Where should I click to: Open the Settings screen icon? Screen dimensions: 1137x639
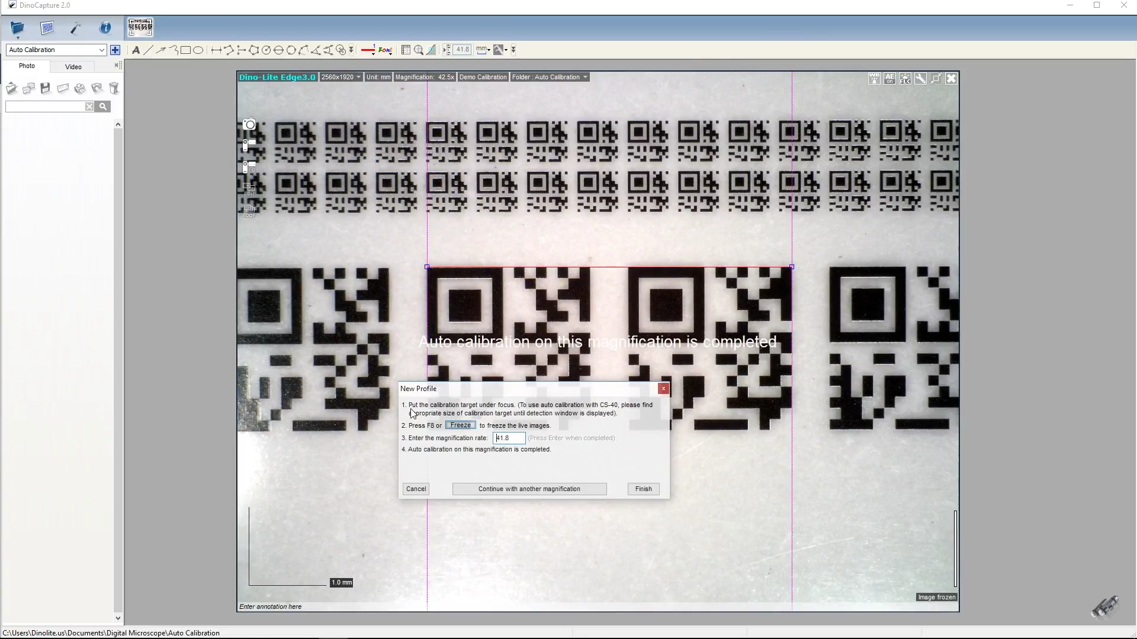47,28
